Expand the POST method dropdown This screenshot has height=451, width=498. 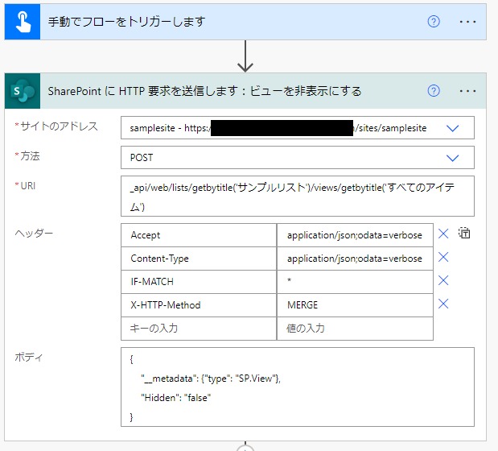(453, 158)
